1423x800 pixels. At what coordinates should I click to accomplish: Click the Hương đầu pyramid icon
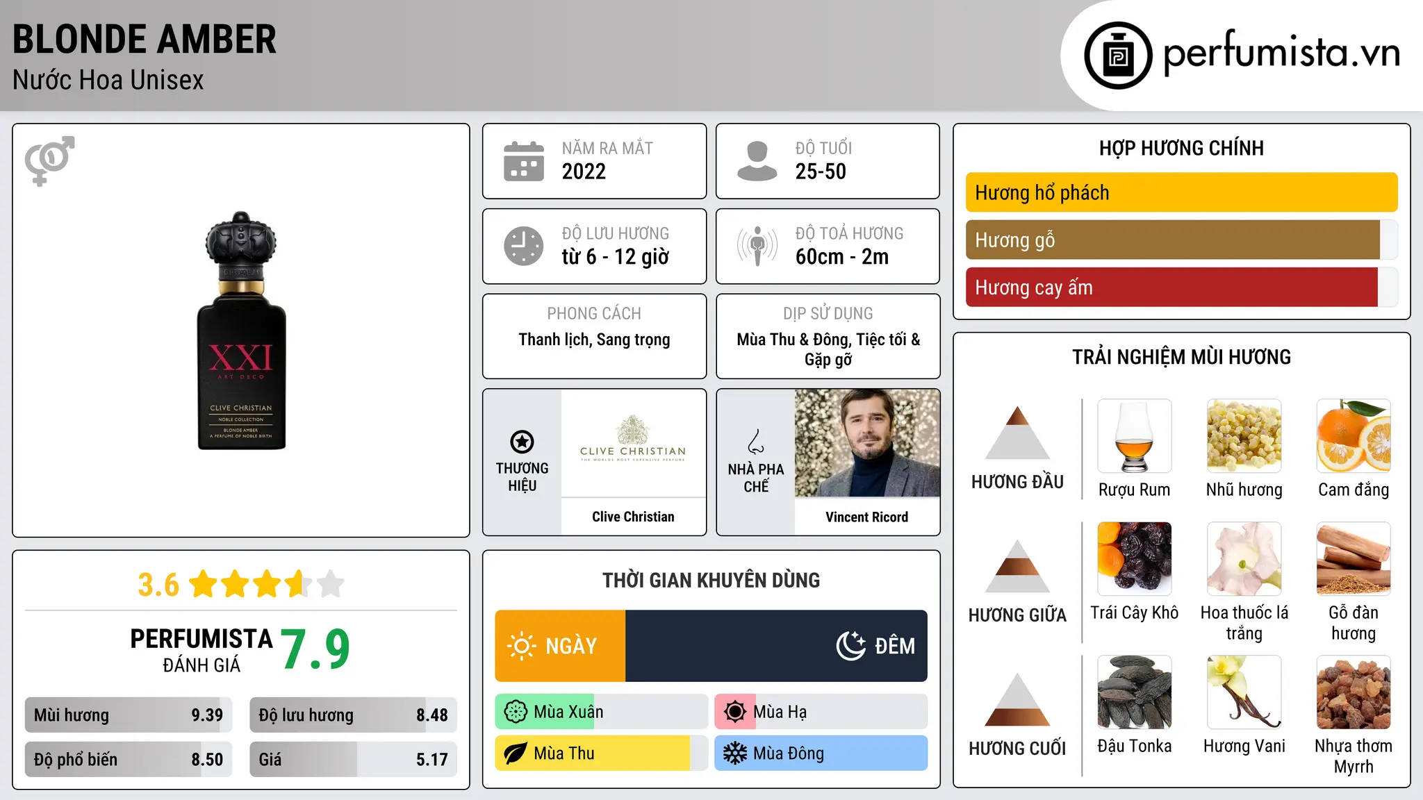[x=1017, y=433]
